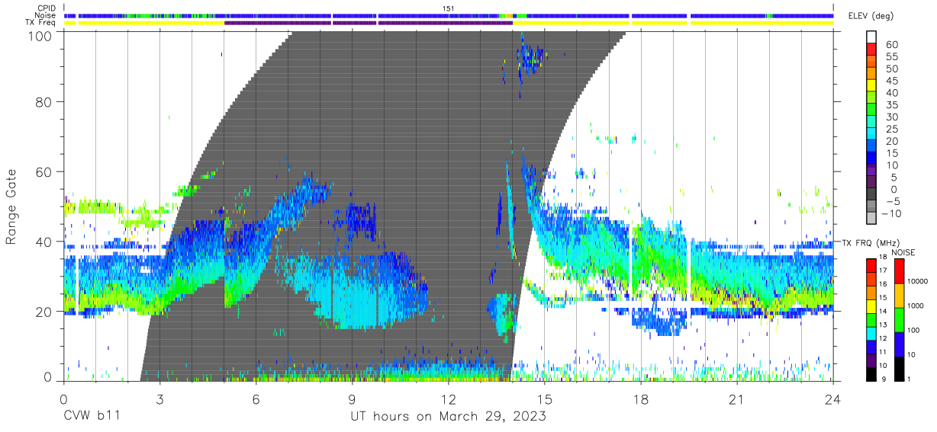
Task: Click the x-axis hour tick "21"
Action: tap(737, 399)
